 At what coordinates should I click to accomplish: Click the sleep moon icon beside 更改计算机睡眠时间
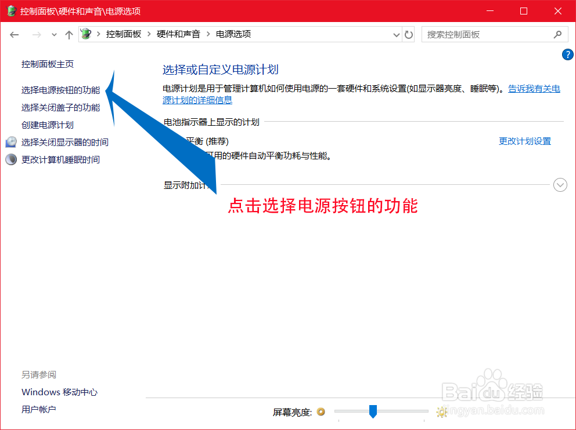[12, 159]
